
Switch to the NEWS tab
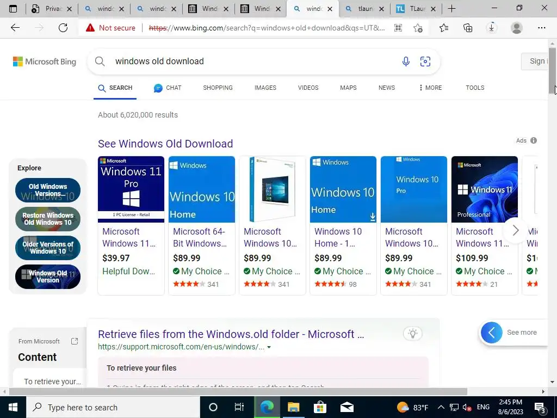click(387, 88)
